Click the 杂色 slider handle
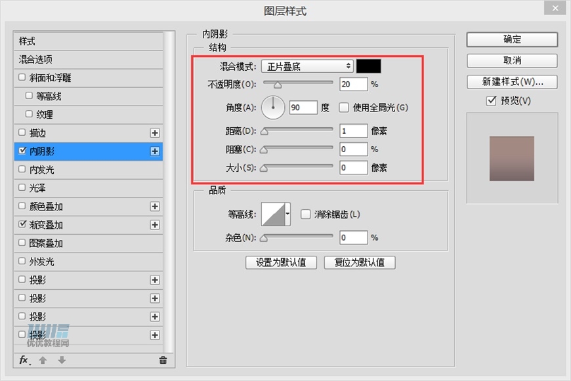Image resolution: width=571 pixels, height=381 pixels. coord(264,238)
